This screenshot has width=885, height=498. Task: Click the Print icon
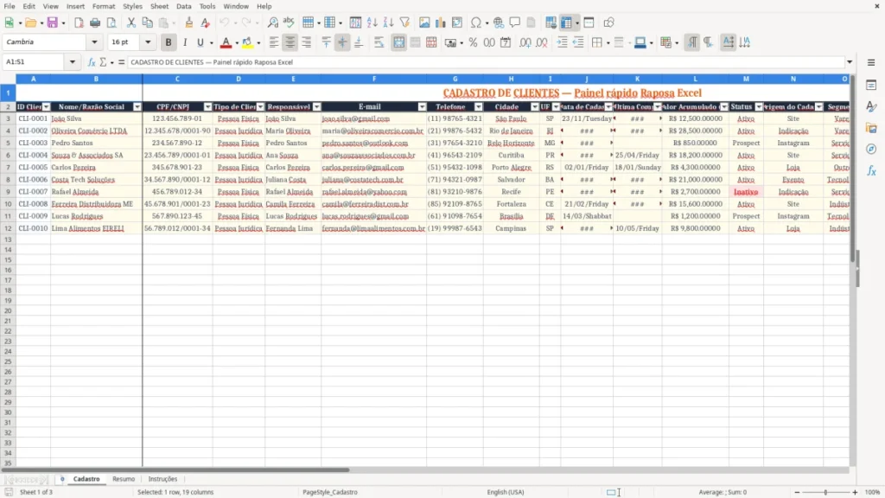95,22
